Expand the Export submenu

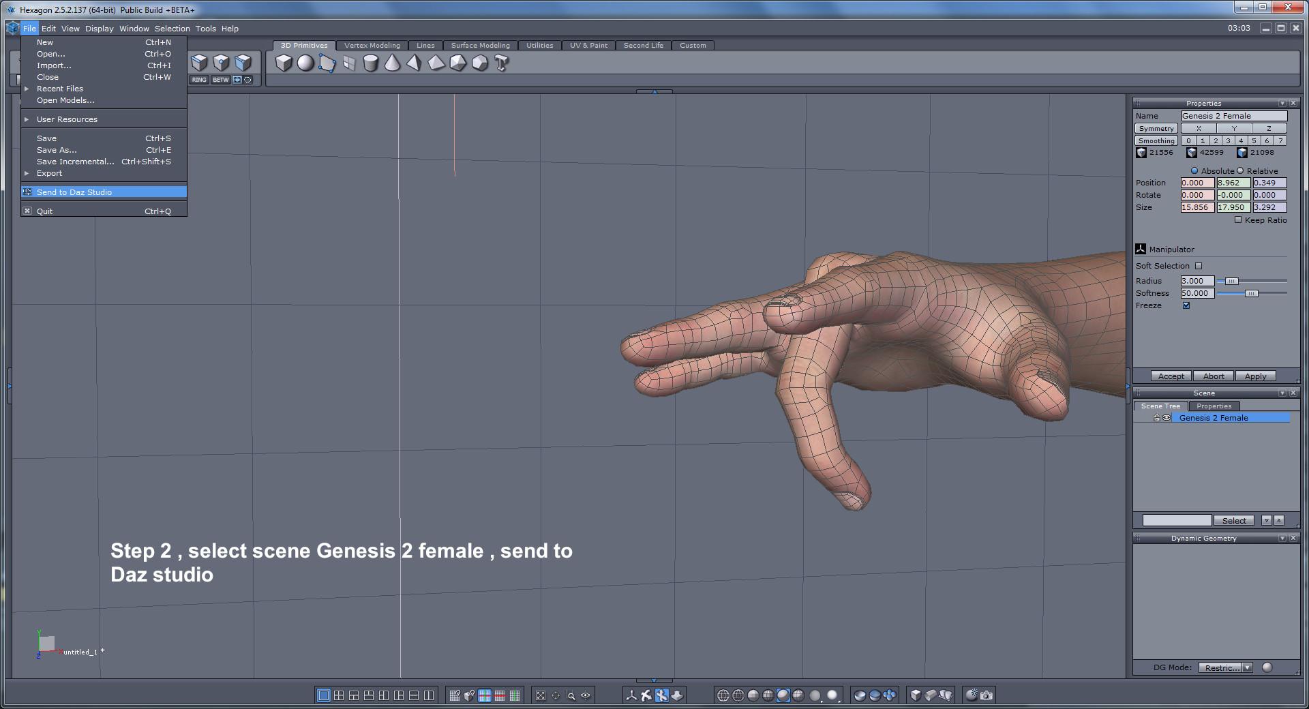[x=49, y=173]
